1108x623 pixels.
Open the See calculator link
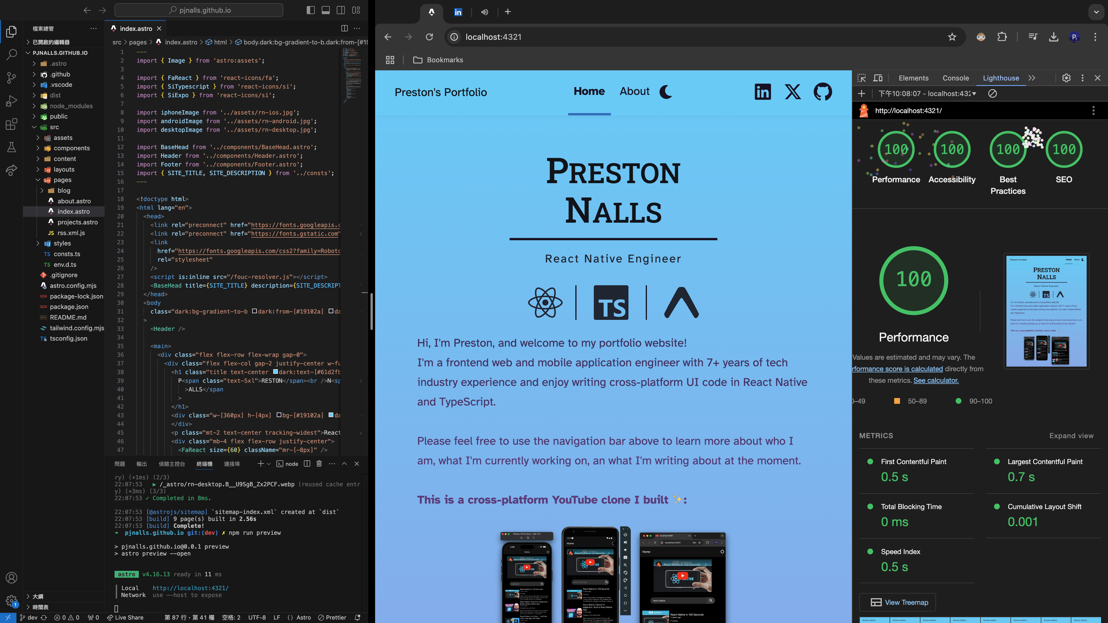[x=936, y=380]
